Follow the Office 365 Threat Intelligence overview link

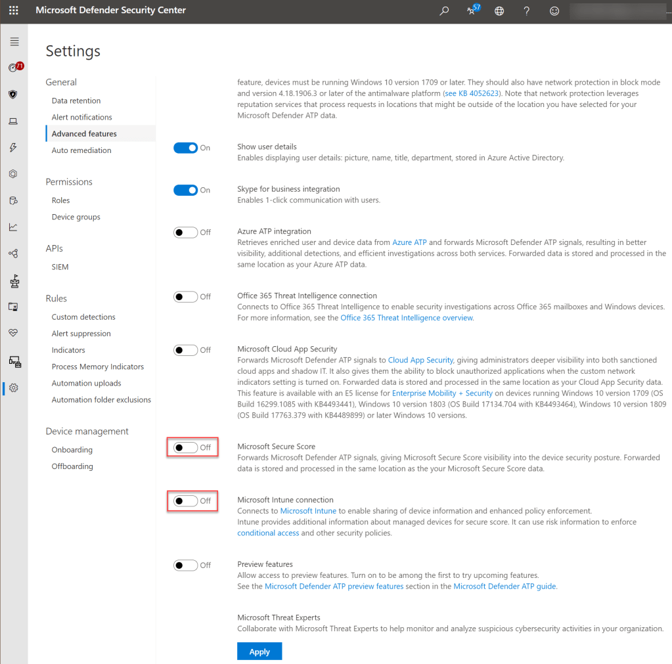coord(407,318)
